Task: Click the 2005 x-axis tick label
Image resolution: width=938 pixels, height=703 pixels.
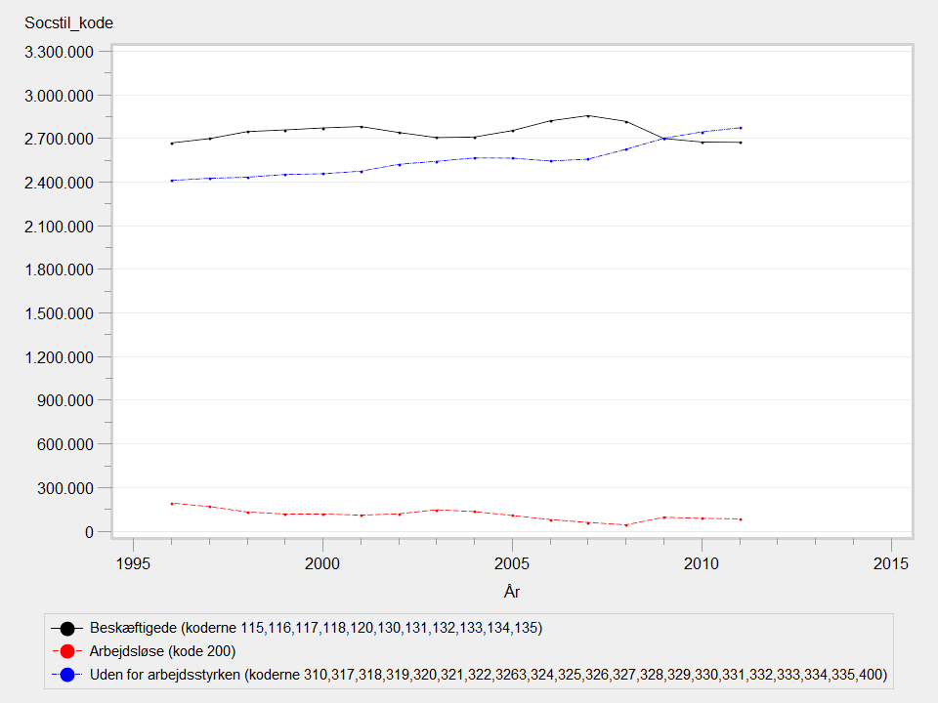Action: (512, 563)
